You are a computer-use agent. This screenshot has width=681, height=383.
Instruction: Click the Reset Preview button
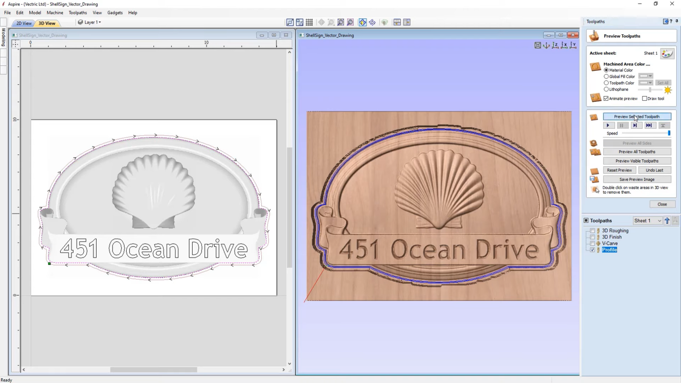[619, 170]
